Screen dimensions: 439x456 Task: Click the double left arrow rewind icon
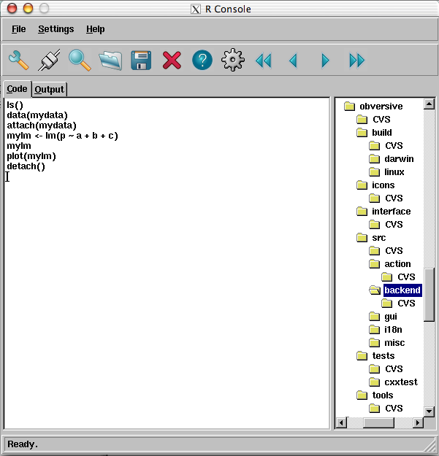(x=264, y=61)
